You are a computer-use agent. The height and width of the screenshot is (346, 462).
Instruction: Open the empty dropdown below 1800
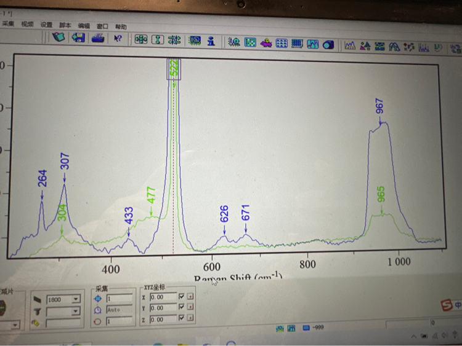76,311
